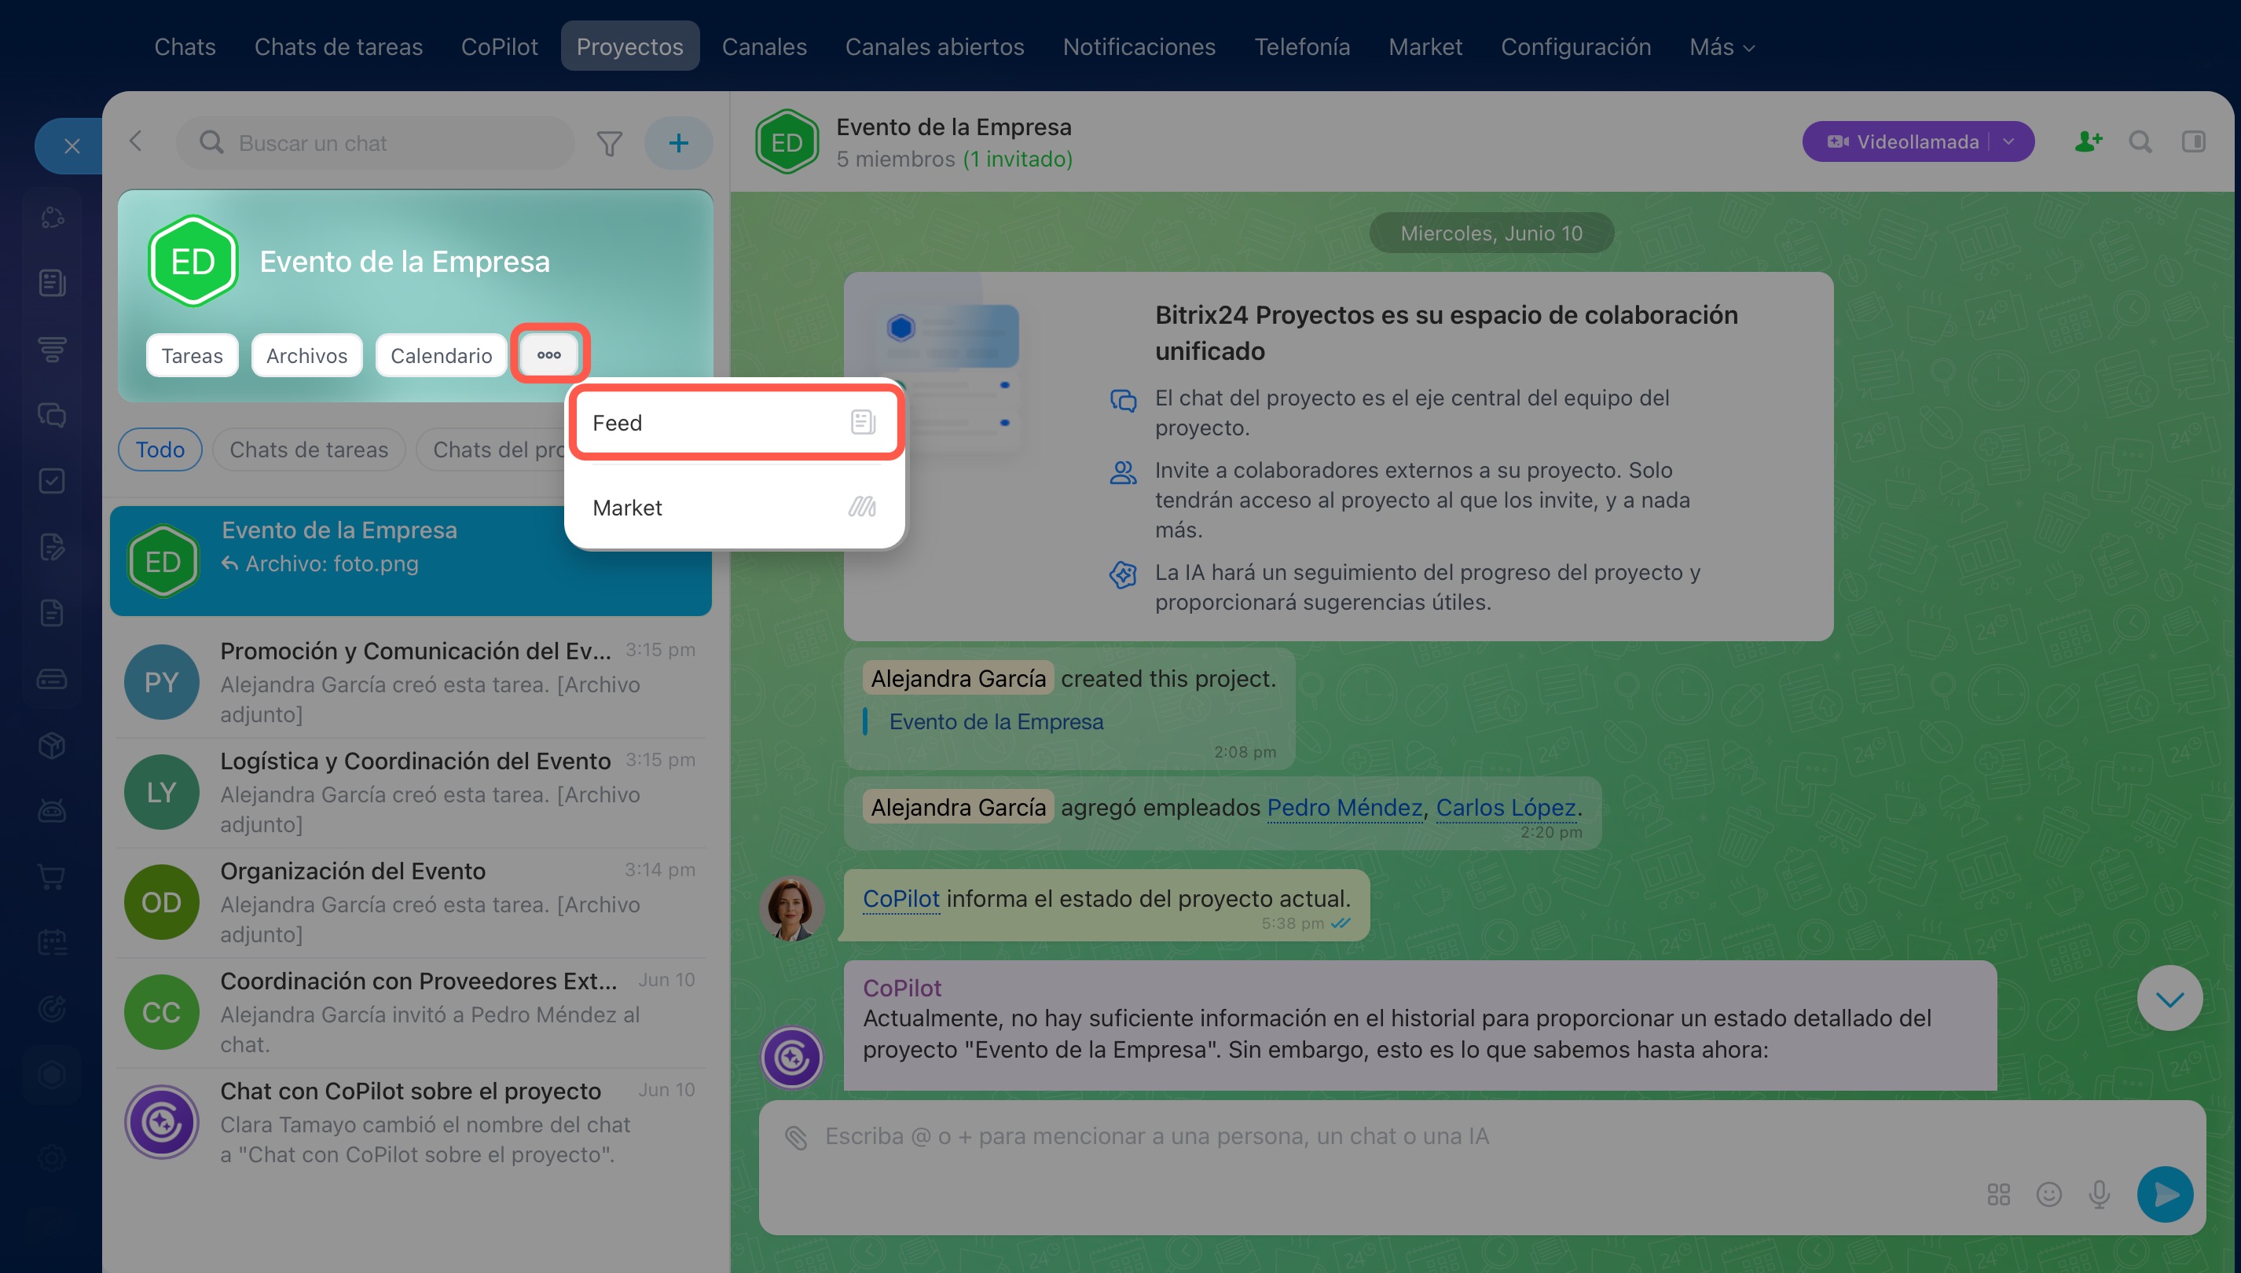
Task: Open the 3D box icon in left sidebar
Action: [52, 745]
